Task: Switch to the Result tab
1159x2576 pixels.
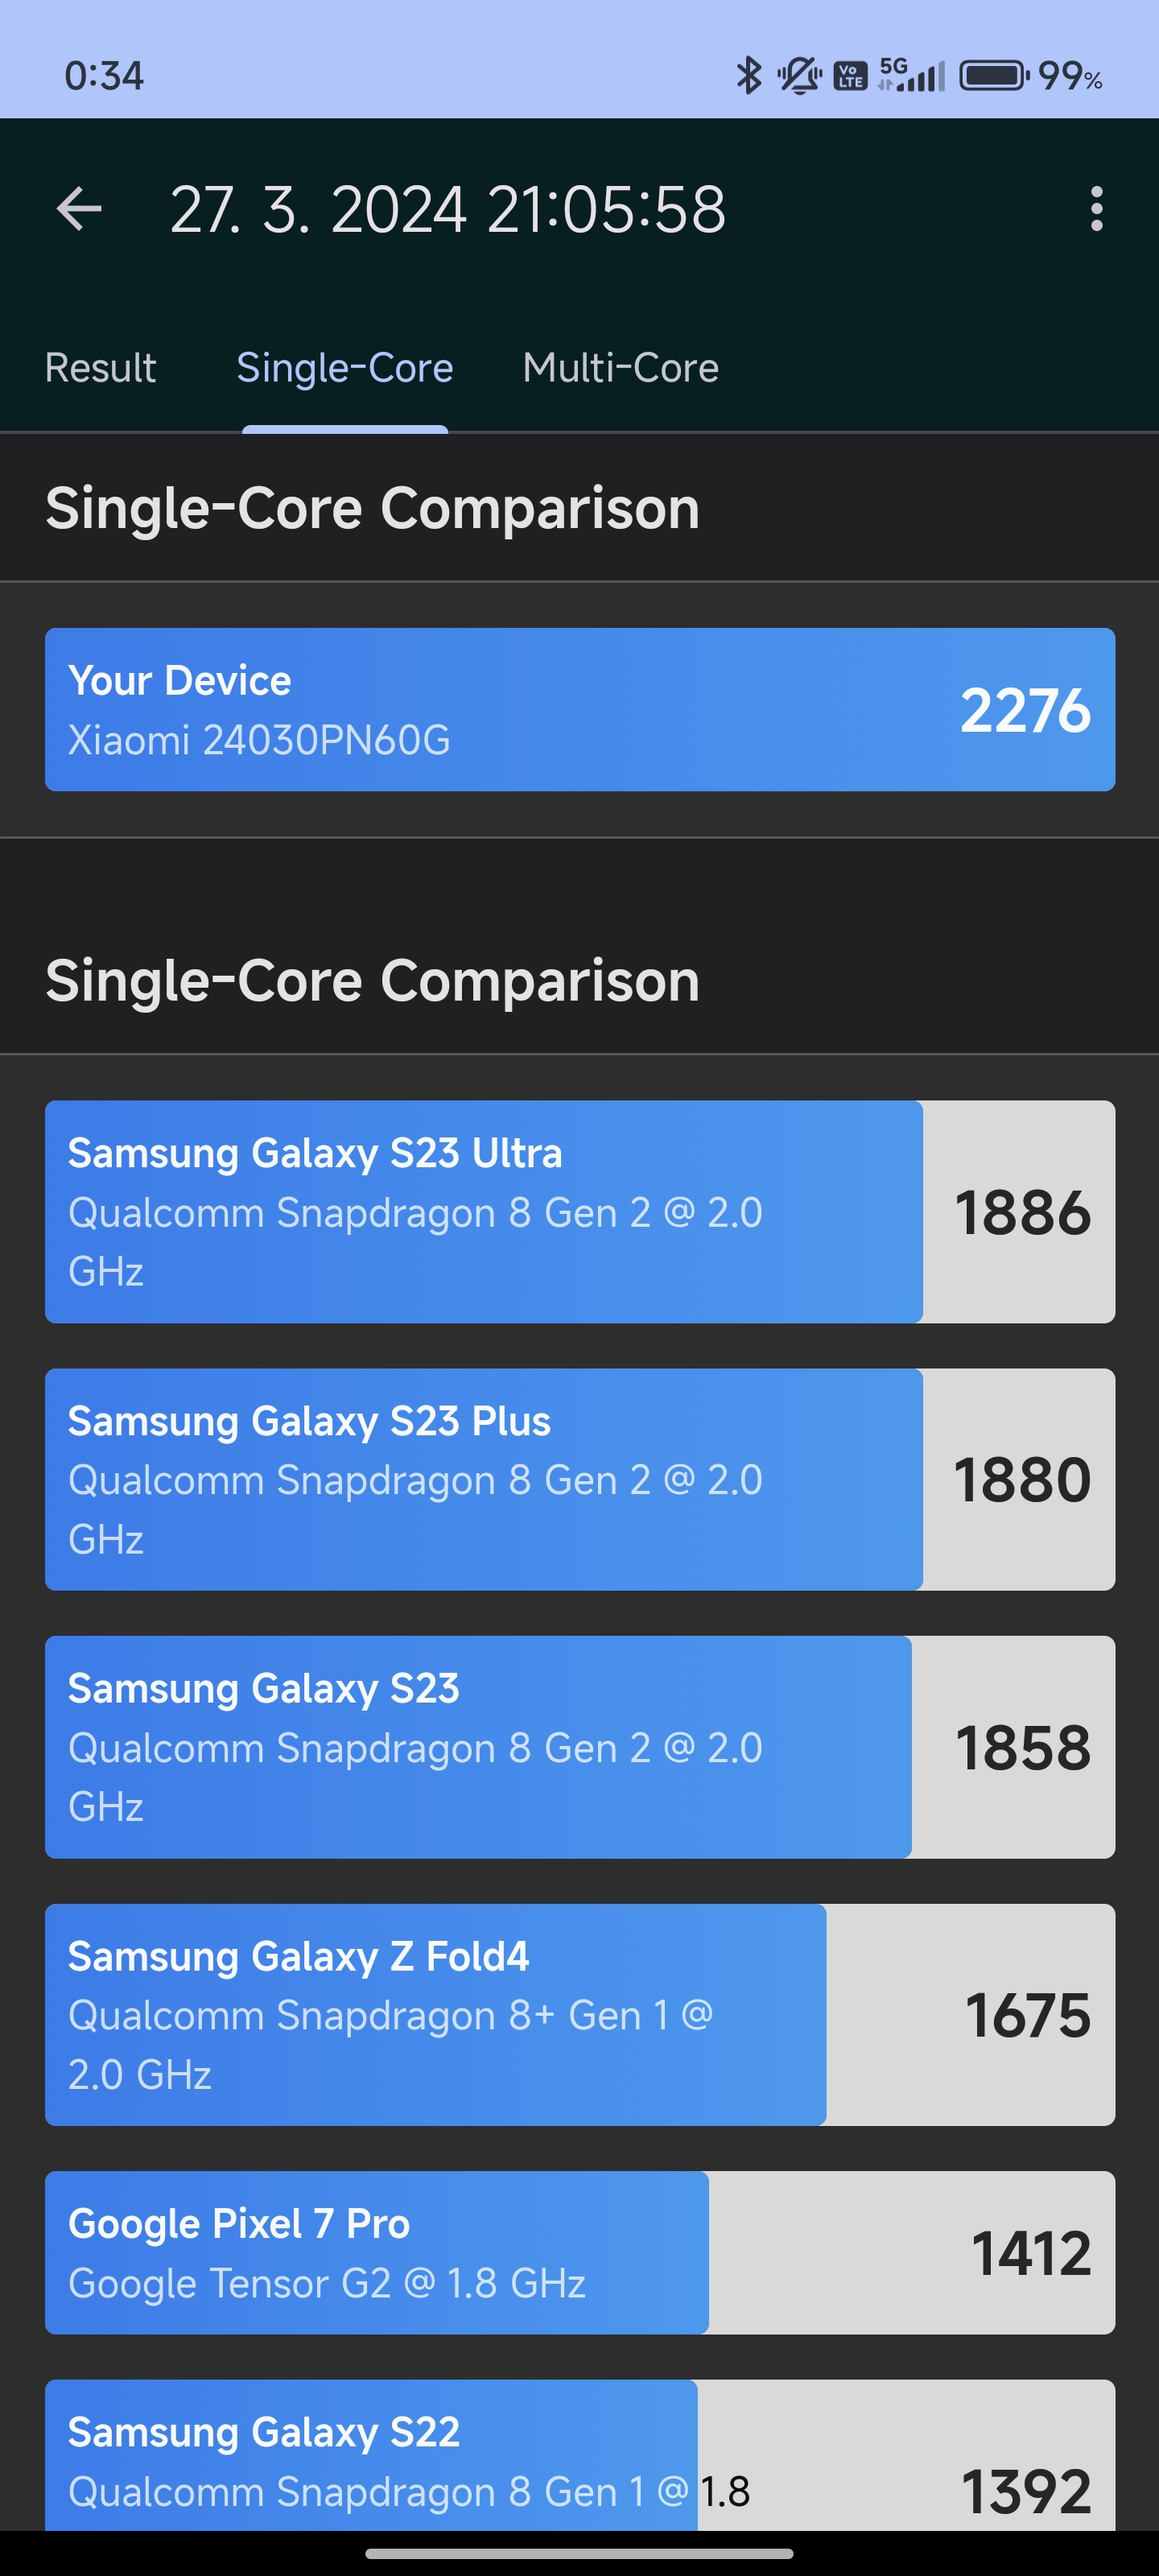Action: click(x=100, y=368)
